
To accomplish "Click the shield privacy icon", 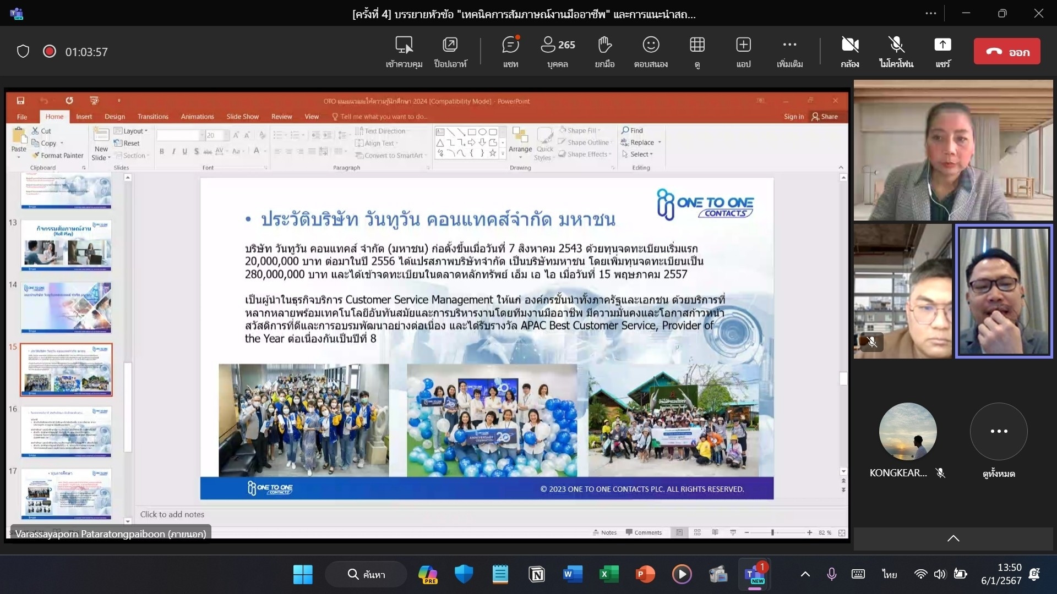I will click(23, 52).
